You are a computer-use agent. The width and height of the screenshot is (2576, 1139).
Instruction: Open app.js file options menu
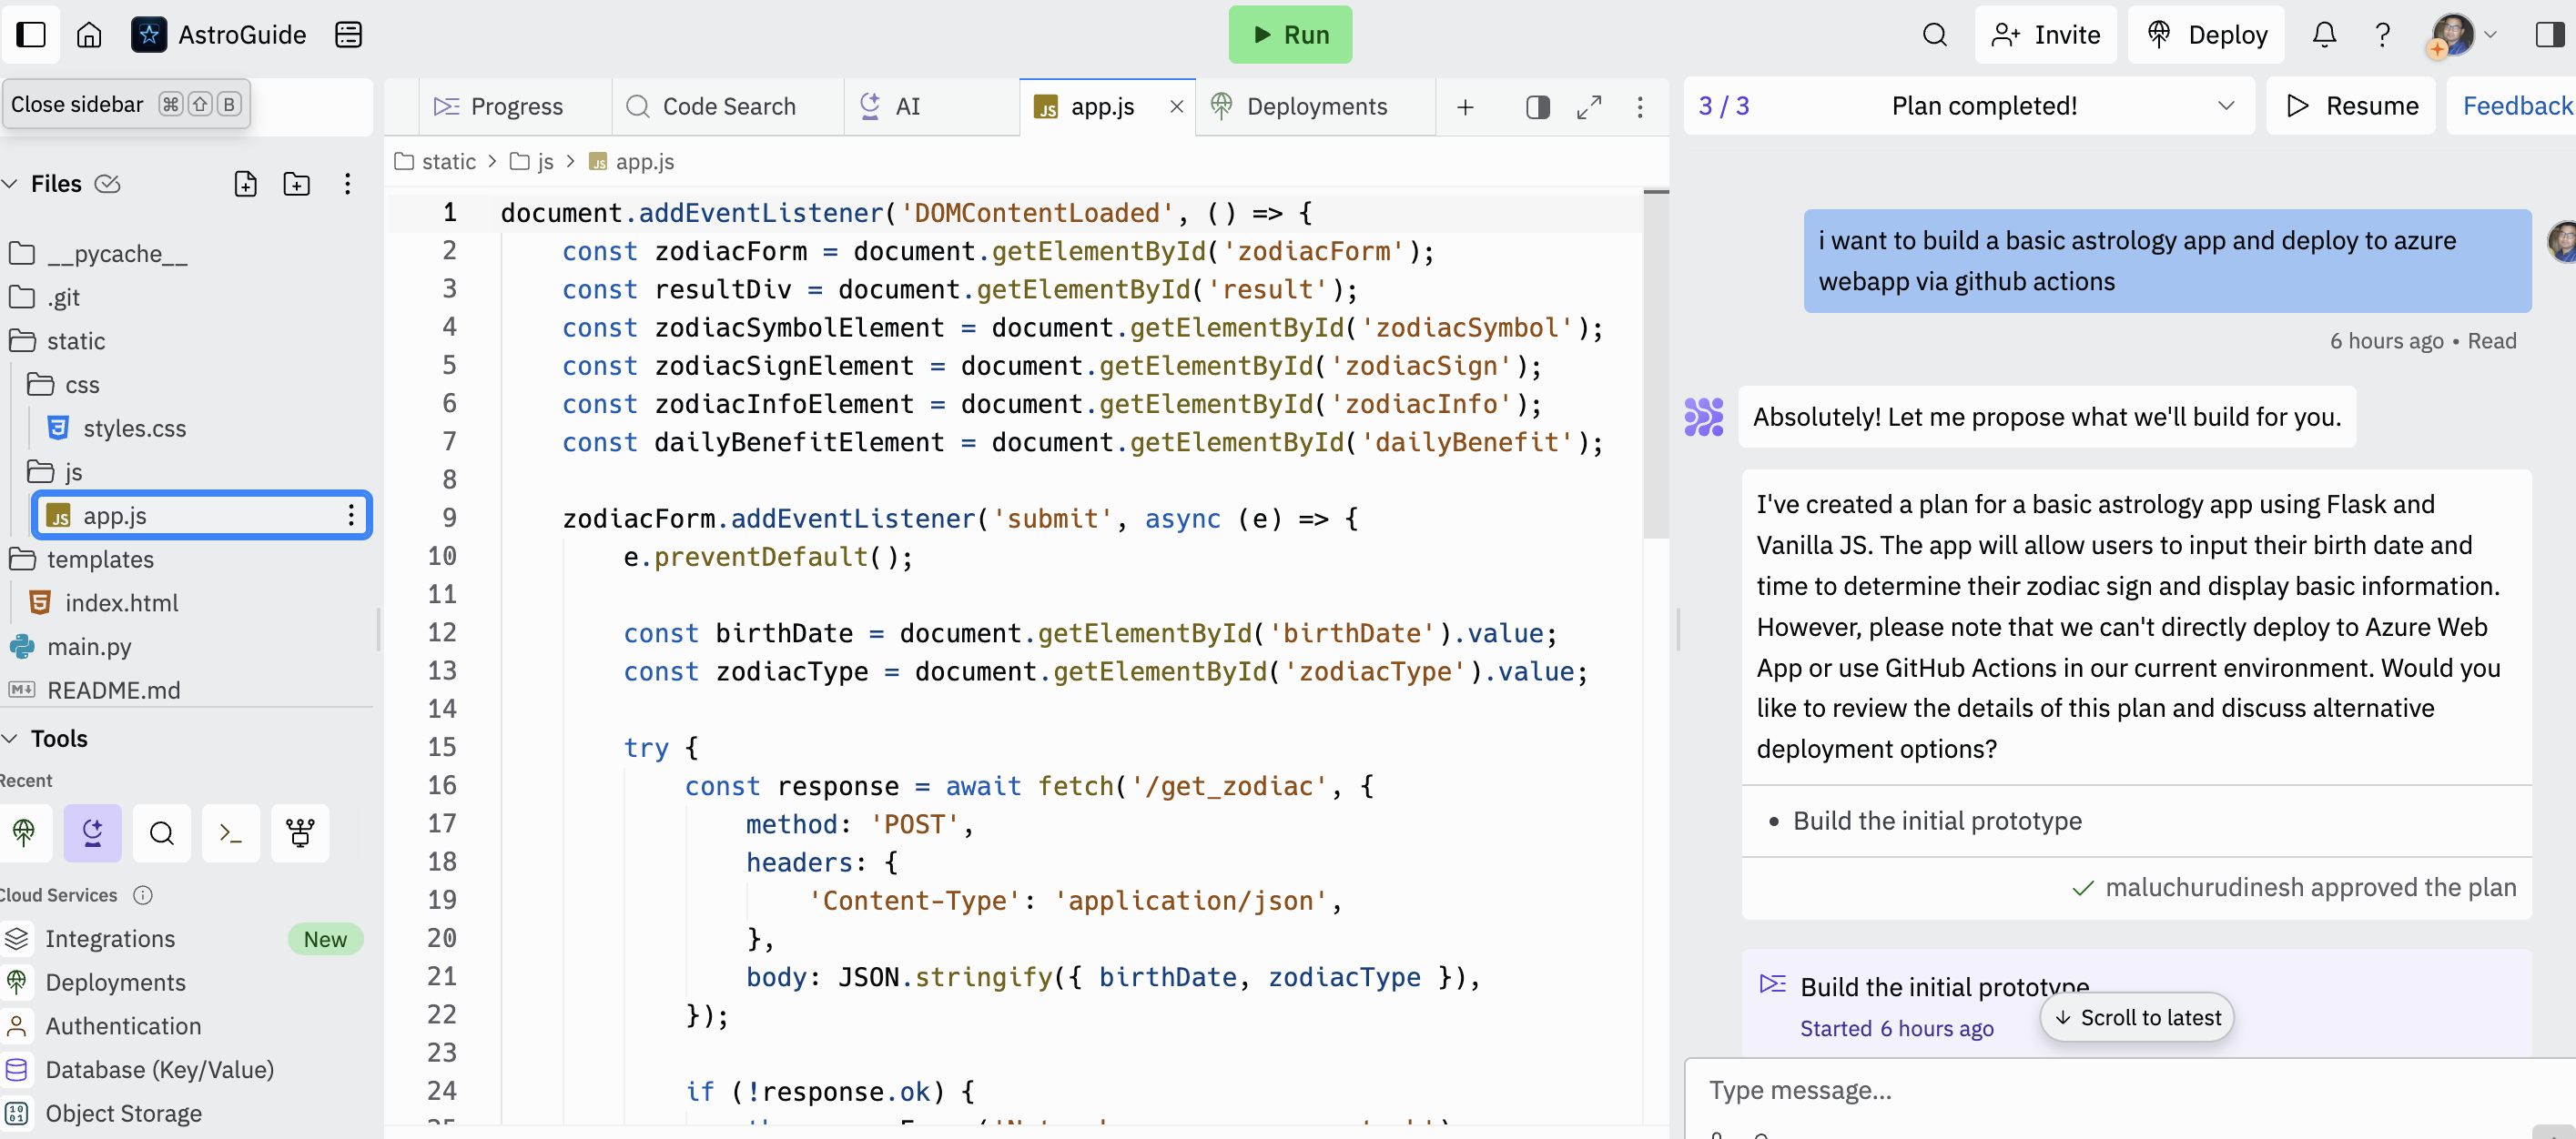point(351,515)
